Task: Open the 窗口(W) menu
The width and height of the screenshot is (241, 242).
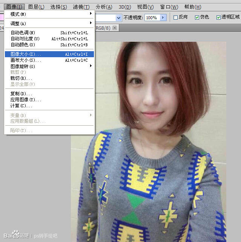Action: coord(169,7)
